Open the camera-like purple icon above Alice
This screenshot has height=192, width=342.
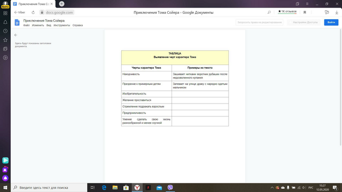(5, 170)
